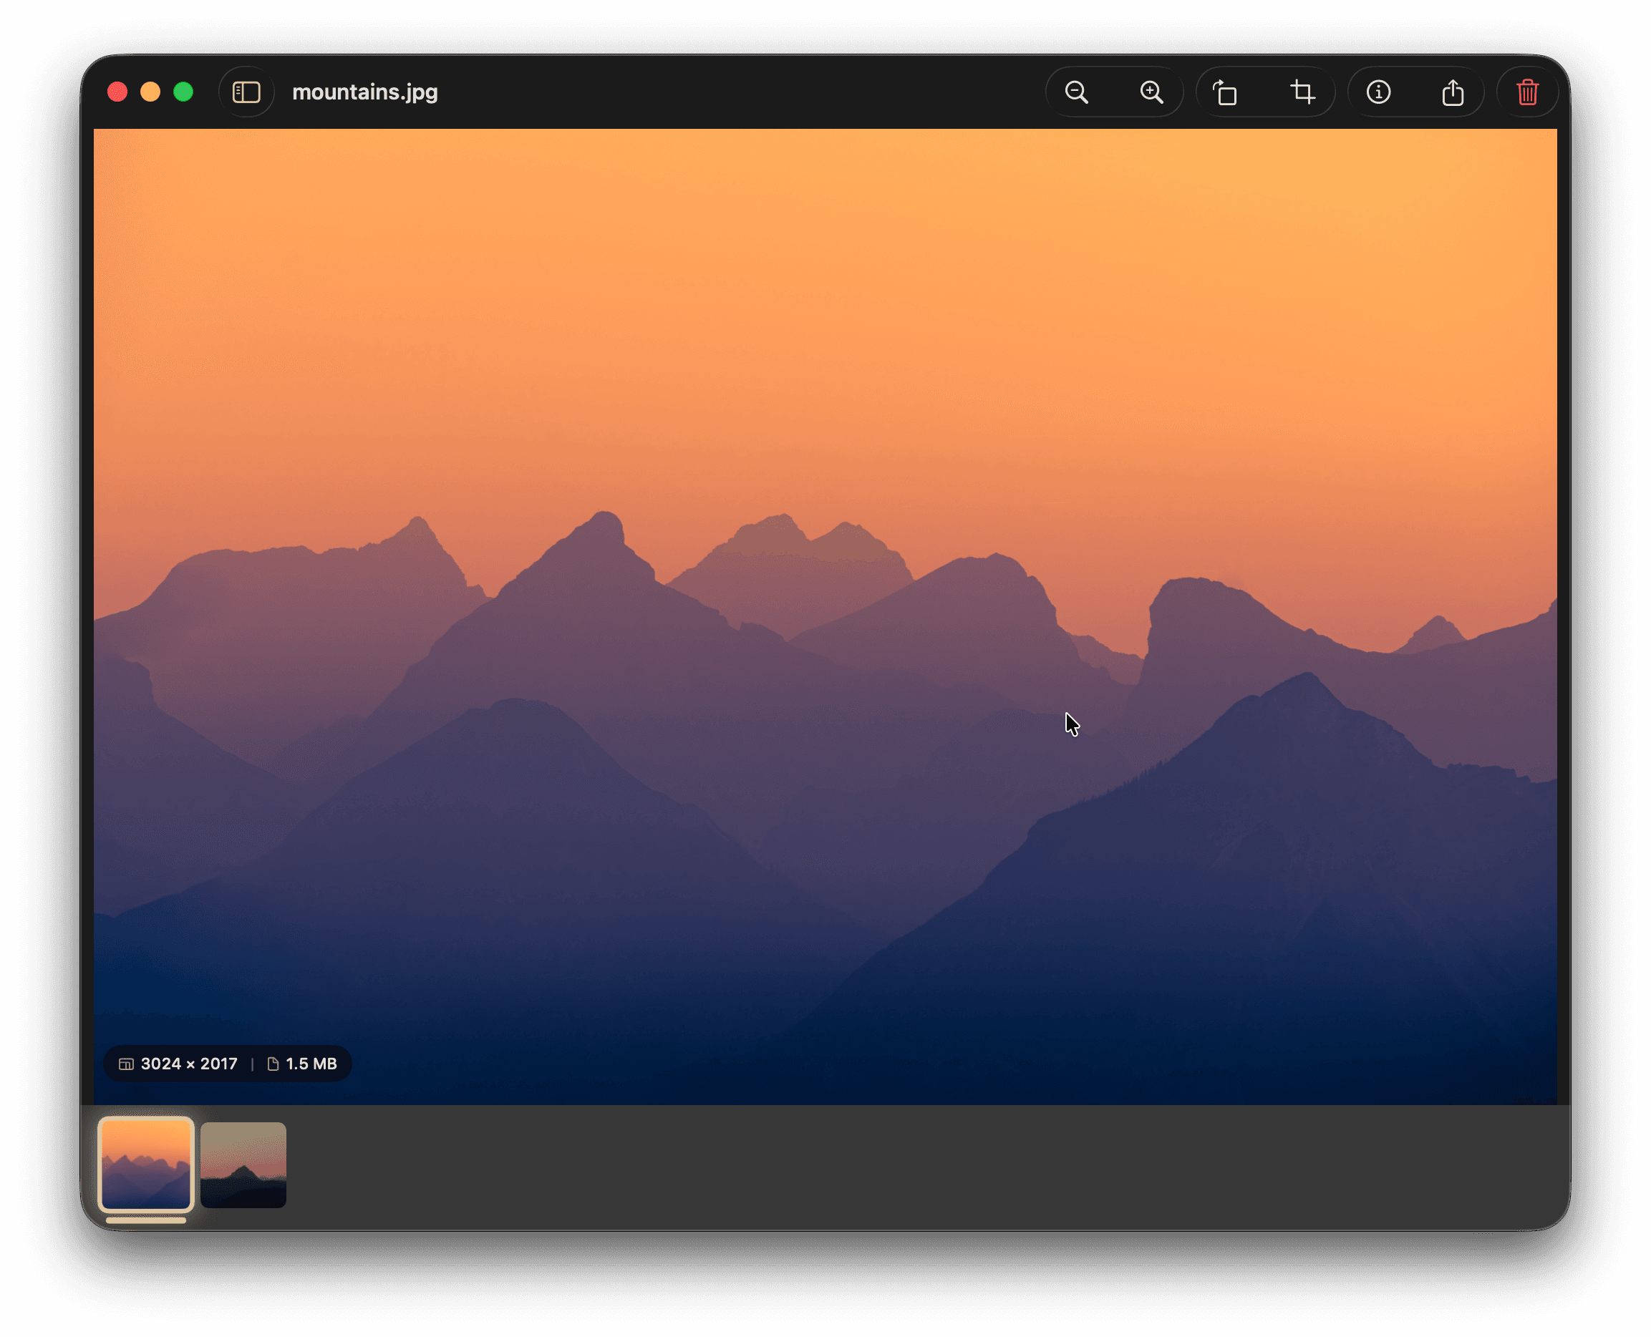Screen dimensions: 1651x1337
Task: Rotate the image counterclockwise
Action: [x=1225, y=92]
